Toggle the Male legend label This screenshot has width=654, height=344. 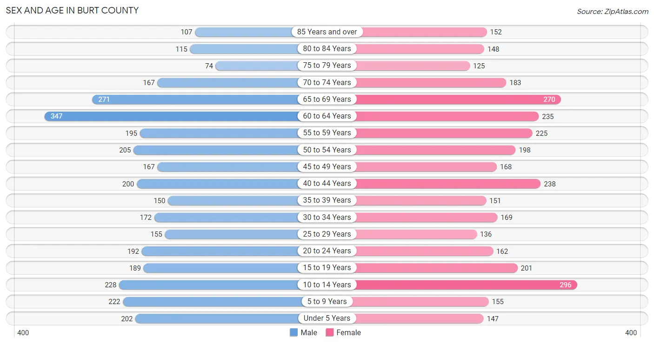click(309, 332)
